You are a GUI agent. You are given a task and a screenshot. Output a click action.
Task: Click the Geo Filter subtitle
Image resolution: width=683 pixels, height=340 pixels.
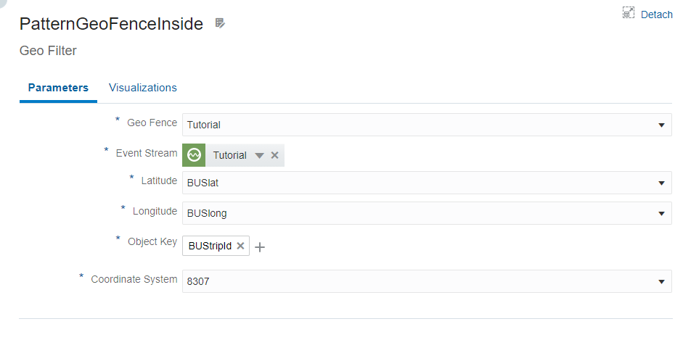(48, 51)
